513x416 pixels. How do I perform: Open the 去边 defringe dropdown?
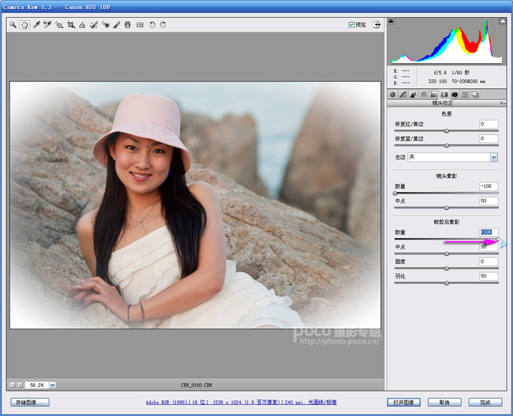click(494, 157)
